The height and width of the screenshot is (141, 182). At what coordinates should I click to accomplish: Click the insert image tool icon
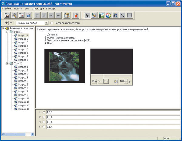pyautogui.click(x=101, y=15)
